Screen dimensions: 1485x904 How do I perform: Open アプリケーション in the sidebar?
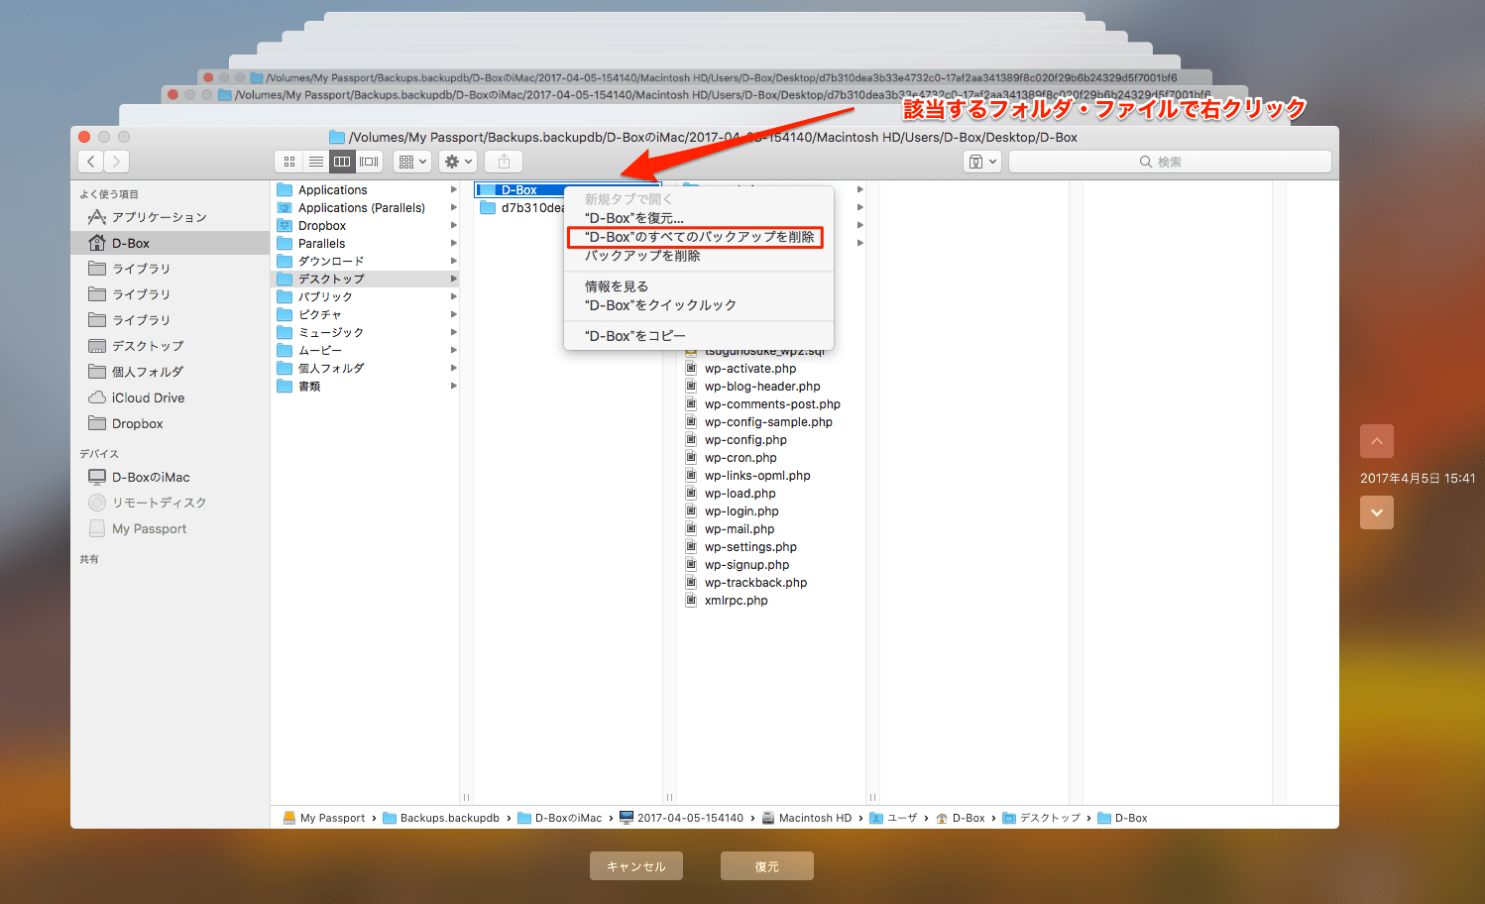tap(159, 217)
